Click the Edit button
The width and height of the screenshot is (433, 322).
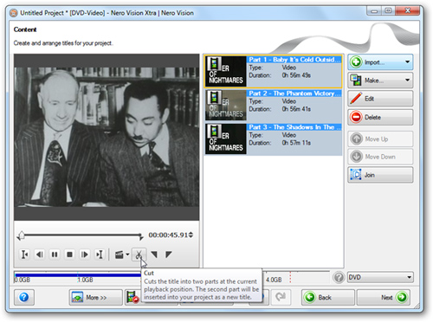point(380,99)
